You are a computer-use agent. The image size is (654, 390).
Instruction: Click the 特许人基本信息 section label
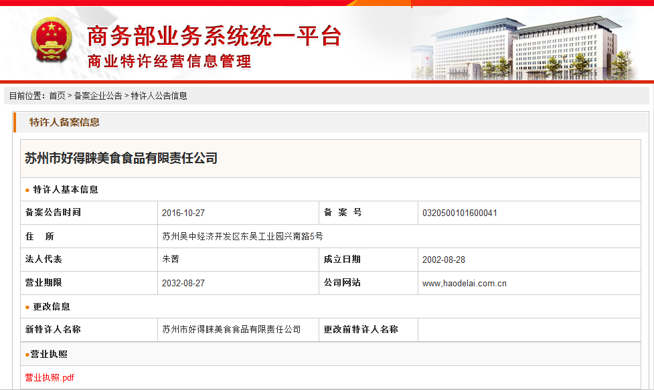tap(66, 189)
